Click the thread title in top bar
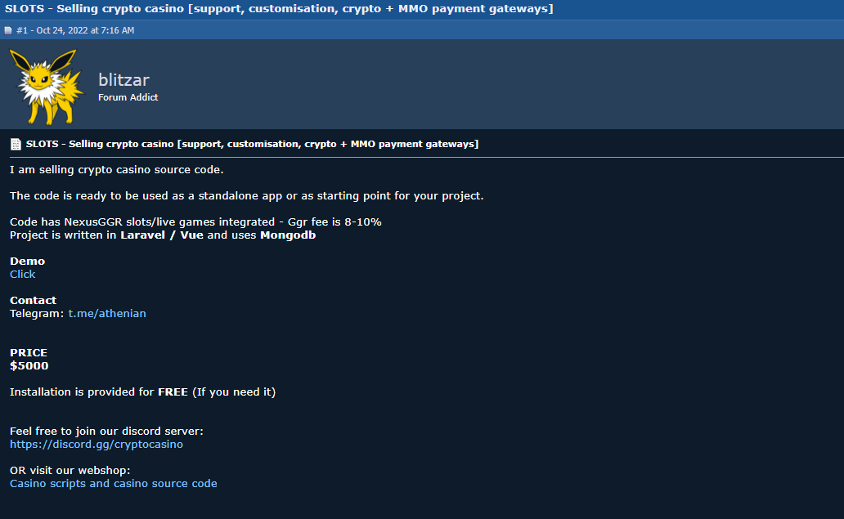Viewport: 844px width, 519px height. [279, 9]
